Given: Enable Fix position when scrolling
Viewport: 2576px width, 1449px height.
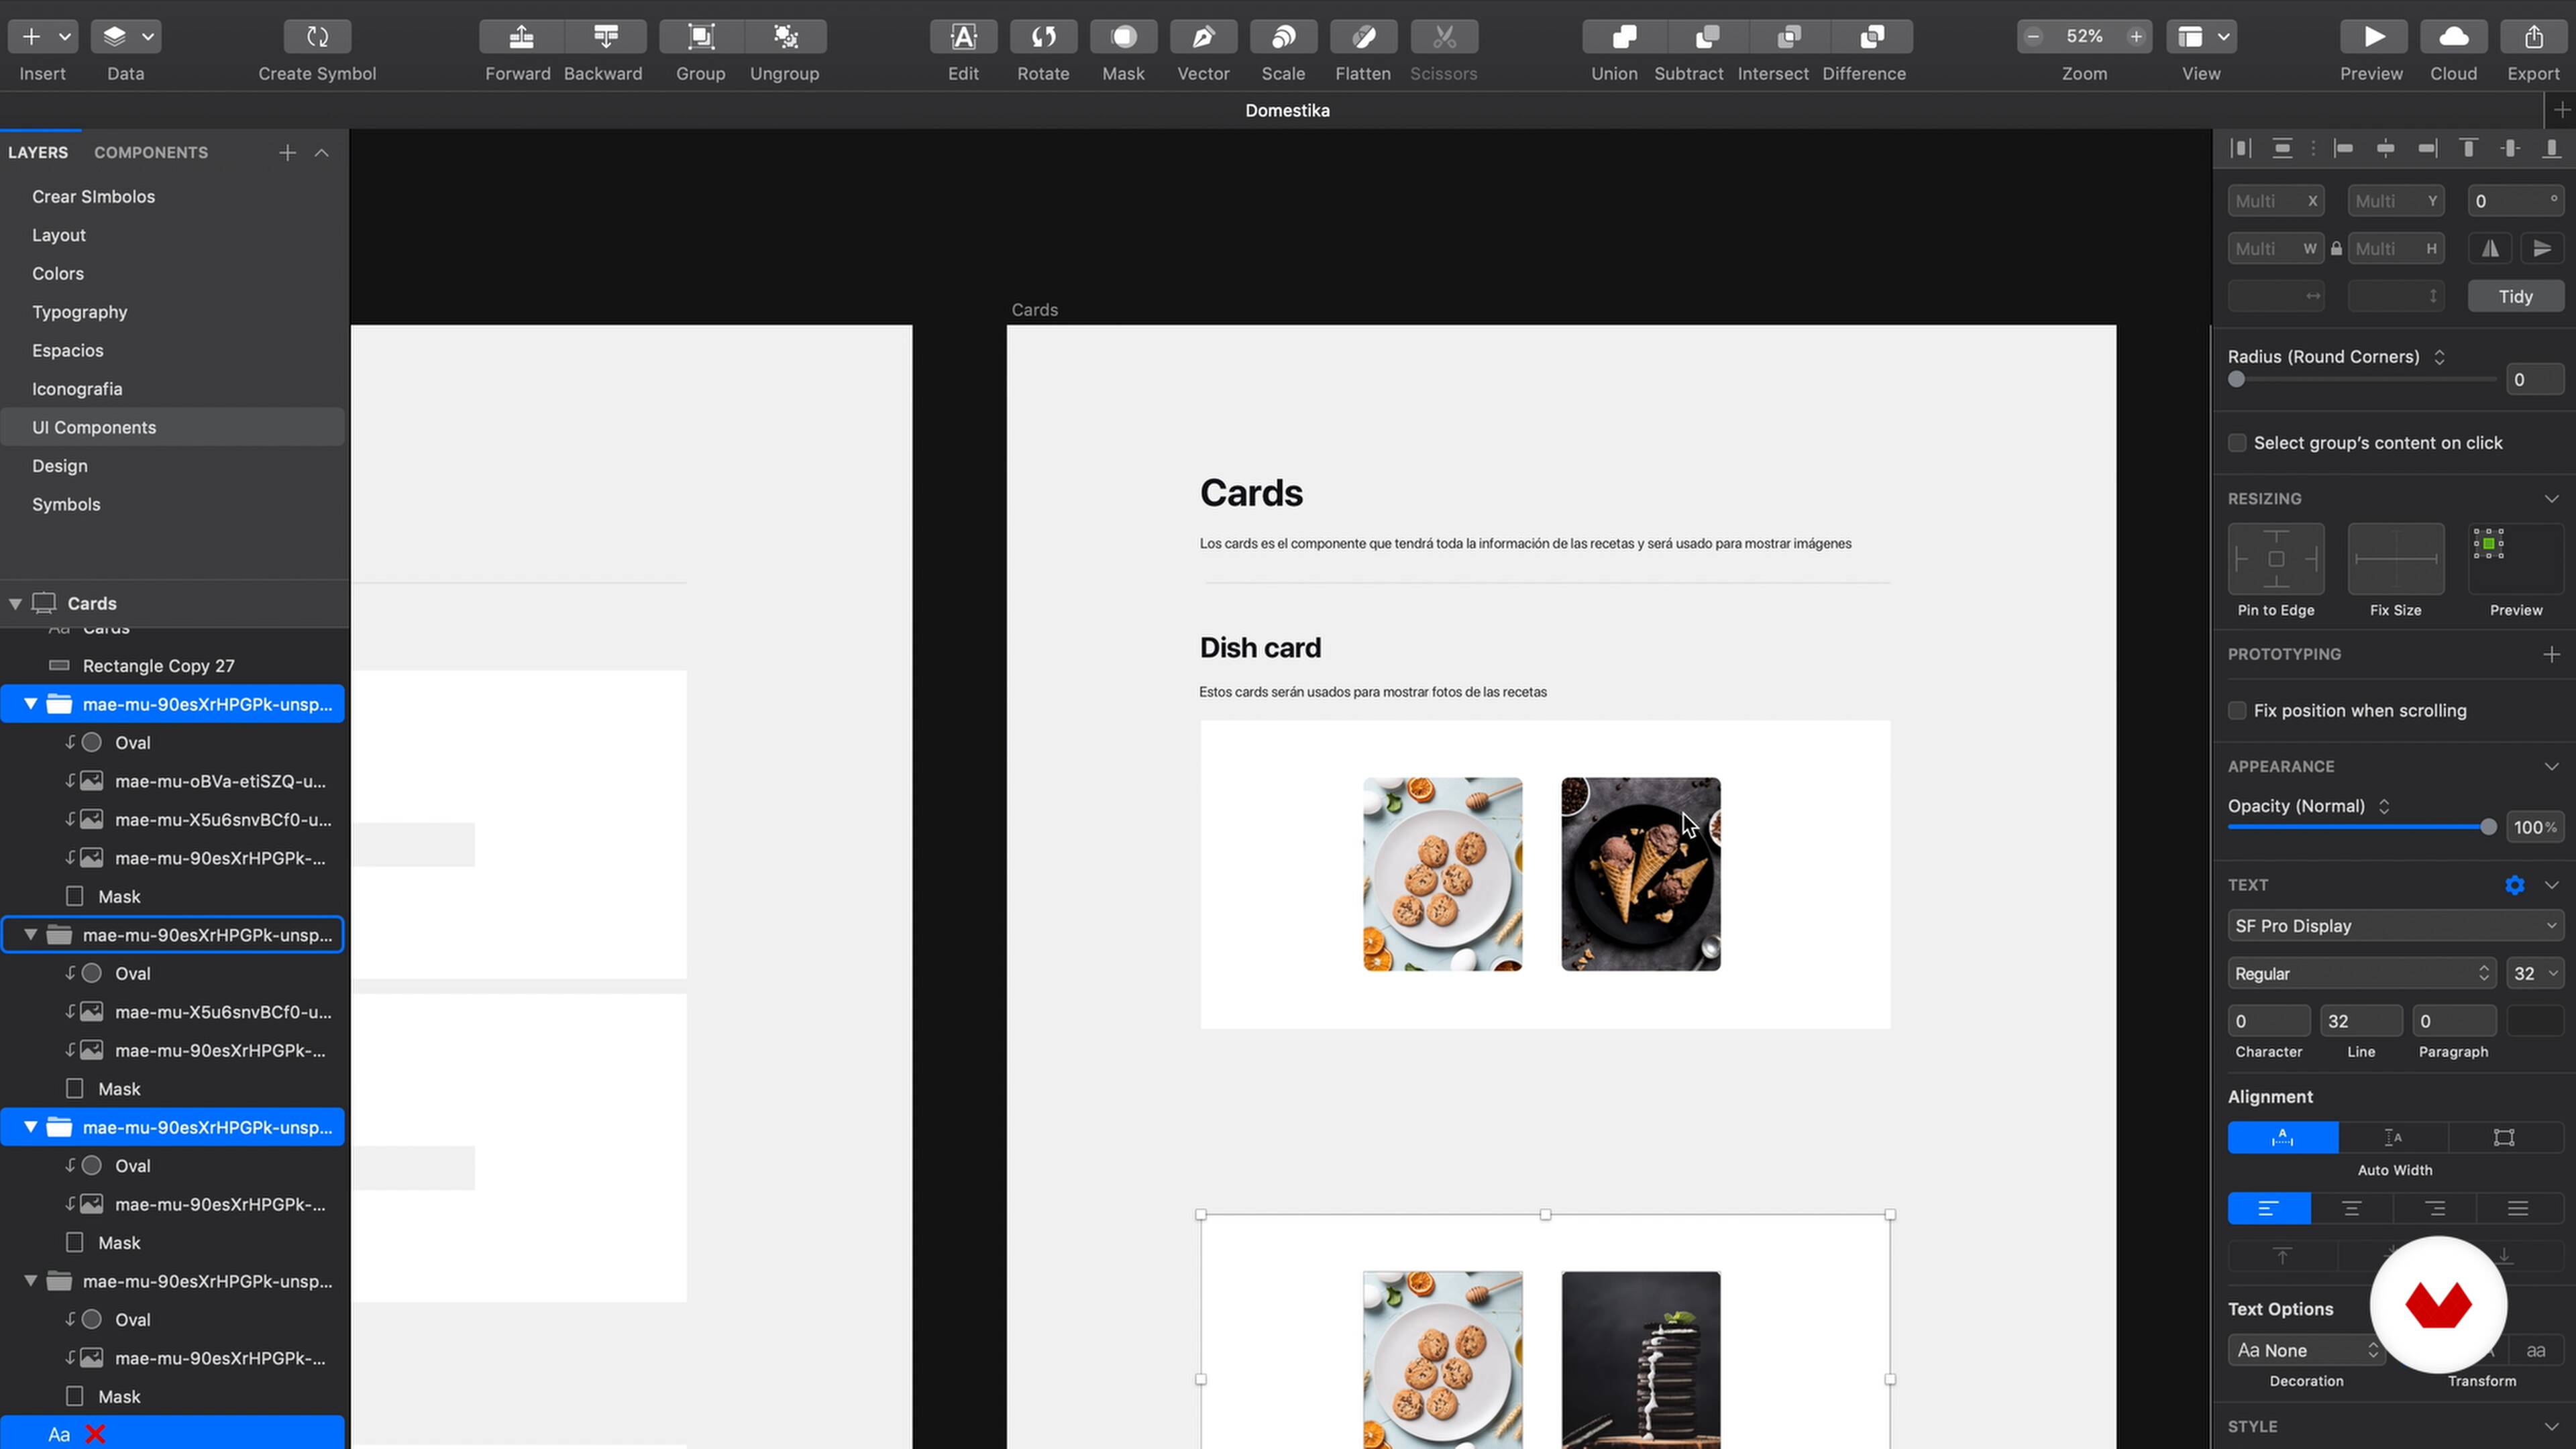Looking at the screenshot, I should click(x=2237, y=710).
